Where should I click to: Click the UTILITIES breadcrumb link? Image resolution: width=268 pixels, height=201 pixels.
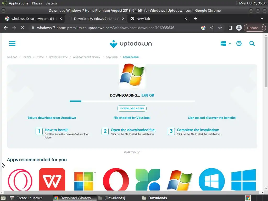(x=27, y=57)
